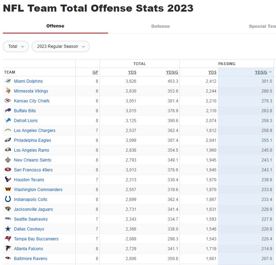
Task: Sort by Passing YDS/G column header
Action: pyautogui.click(x=261, y=72)
